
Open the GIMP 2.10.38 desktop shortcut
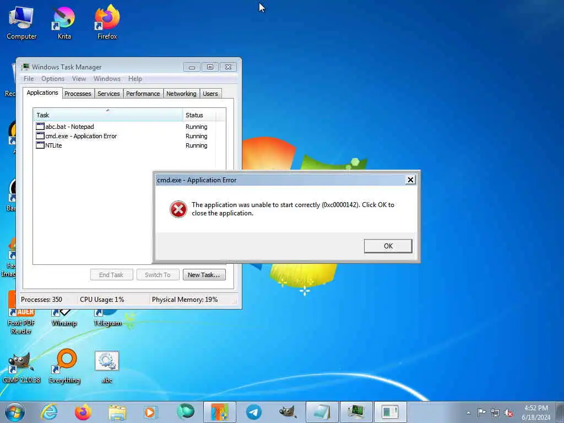(x=21, y=367)
